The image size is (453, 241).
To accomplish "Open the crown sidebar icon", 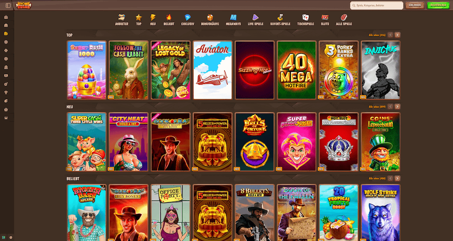I will pyautogui.click(x=6, y=118).
